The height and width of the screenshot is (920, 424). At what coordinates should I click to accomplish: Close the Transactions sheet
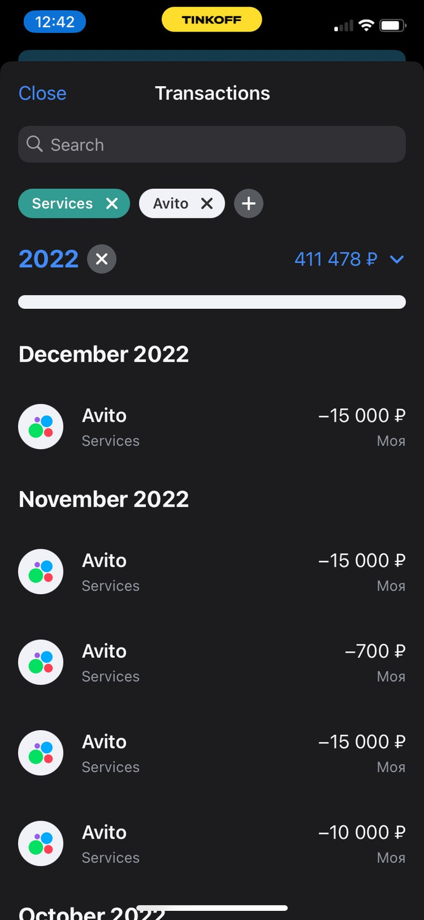tap(42, 93)
